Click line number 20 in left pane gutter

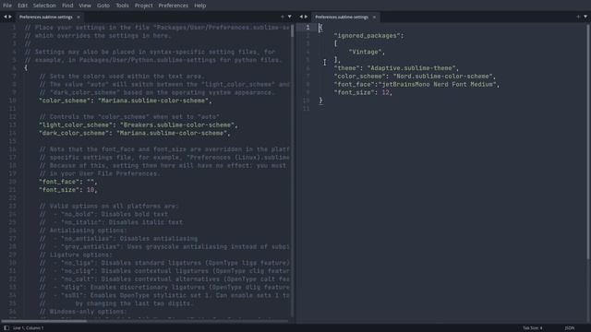(x=12, y=182)
